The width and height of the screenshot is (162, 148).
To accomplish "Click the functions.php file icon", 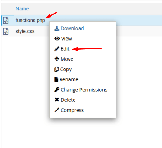I will click(x=6, y=20).
